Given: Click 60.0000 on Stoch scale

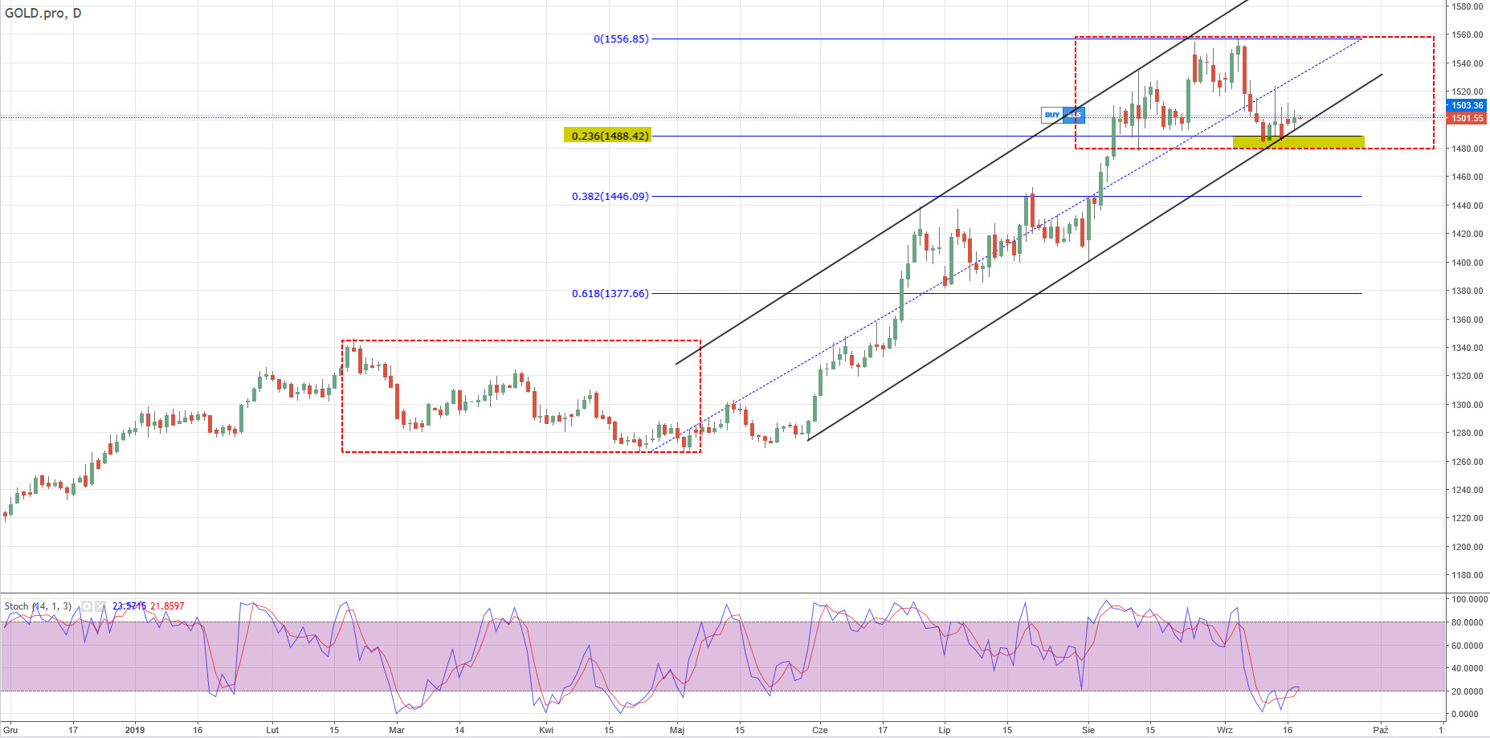Looking at the screenshot, I should [1469, 646].
